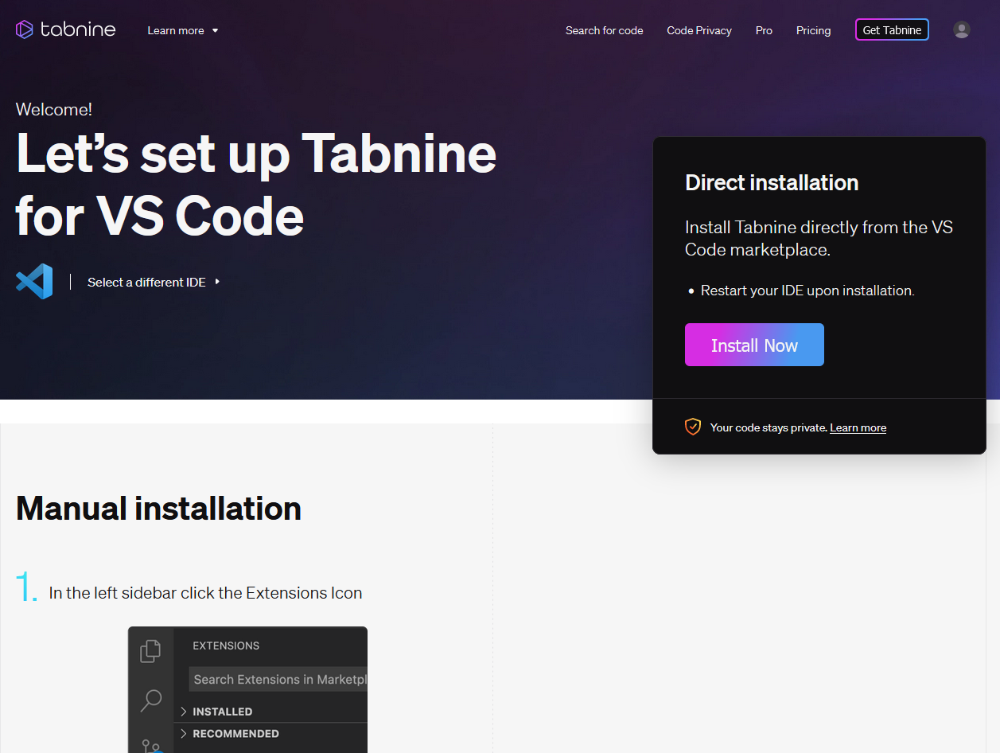Click the Install Now button
The height and width of the screenshot is (753, 1000).
(753, 345)
